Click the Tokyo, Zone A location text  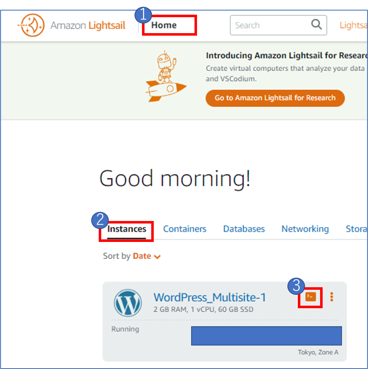[318, 352]
